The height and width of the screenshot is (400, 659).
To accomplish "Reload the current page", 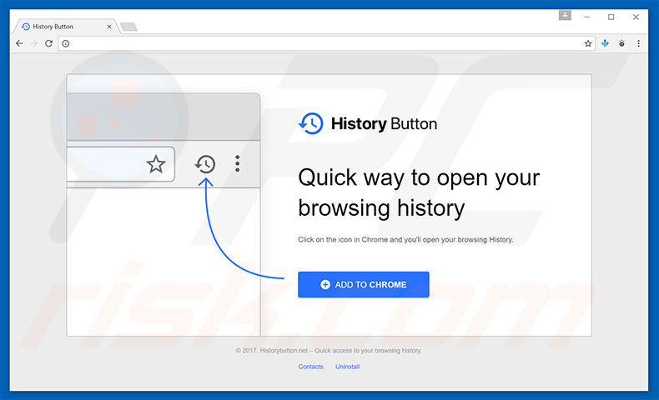I will click(x=49, y=43).
